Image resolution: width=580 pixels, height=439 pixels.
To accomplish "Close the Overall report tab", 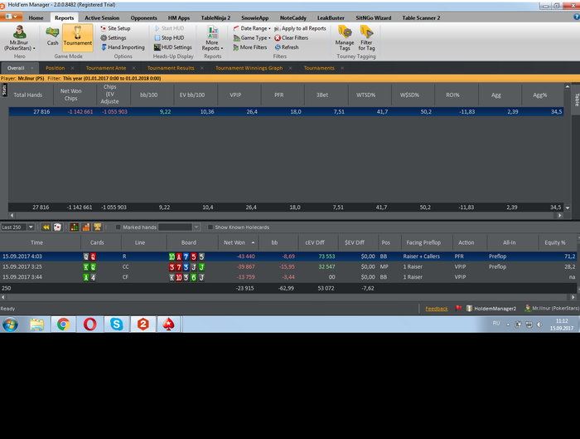I will click(32, 68).
